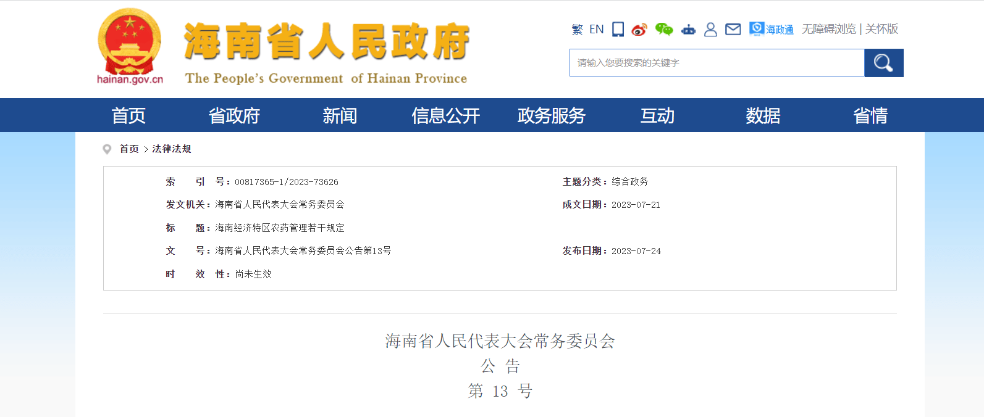Click the magnifier search button

[883, 63]
